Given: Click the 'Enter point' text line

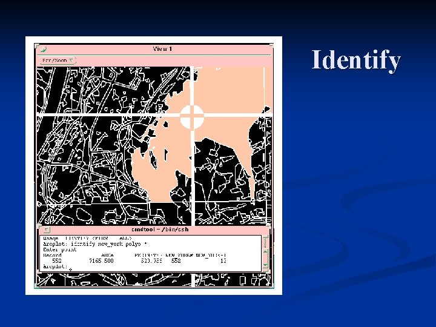Looking at the screenshot, I should tap(60, 249).
